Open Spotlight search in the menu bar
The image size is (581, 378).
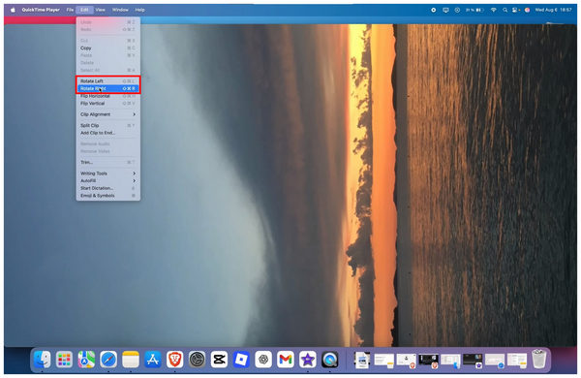[x=505, y=10]
